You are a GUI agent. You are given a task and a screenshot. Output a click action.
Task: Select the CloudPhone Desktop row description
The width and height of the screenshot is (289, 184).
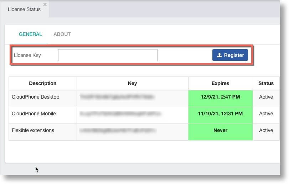click(x=36, y=97)
